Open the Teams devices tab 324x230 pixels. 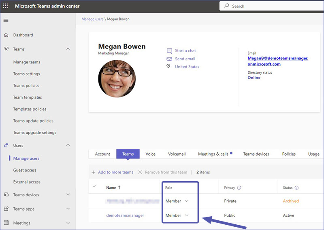tap(256, 154)
